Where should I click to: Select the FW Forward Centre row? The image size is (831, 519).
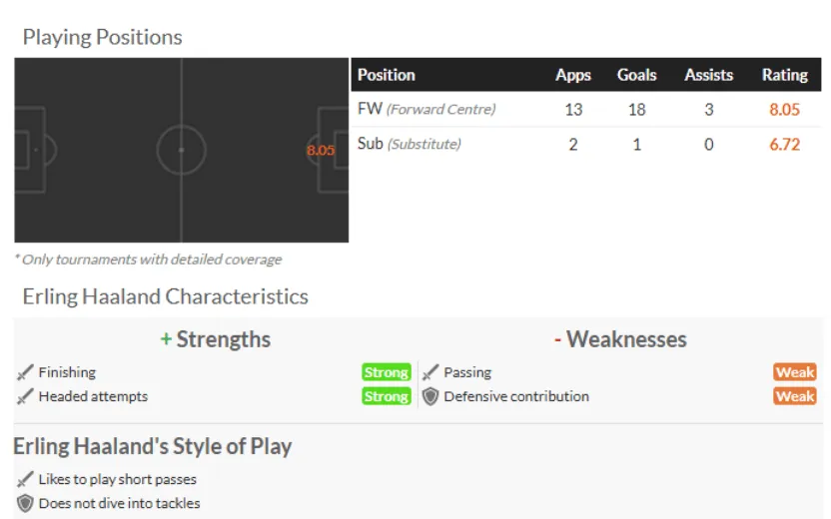pos(426,110)
